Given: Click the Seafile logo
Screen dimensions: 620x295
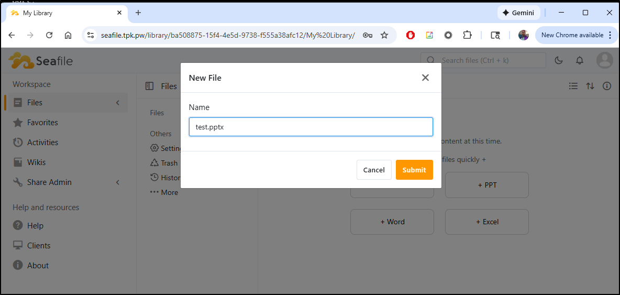Looking at the screenshot, I should point(41,61).
